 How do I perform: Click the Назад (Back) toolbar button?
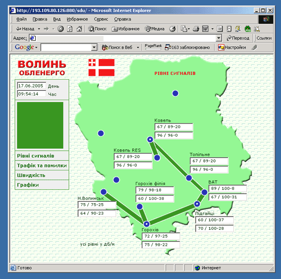(x=25, y=29)
